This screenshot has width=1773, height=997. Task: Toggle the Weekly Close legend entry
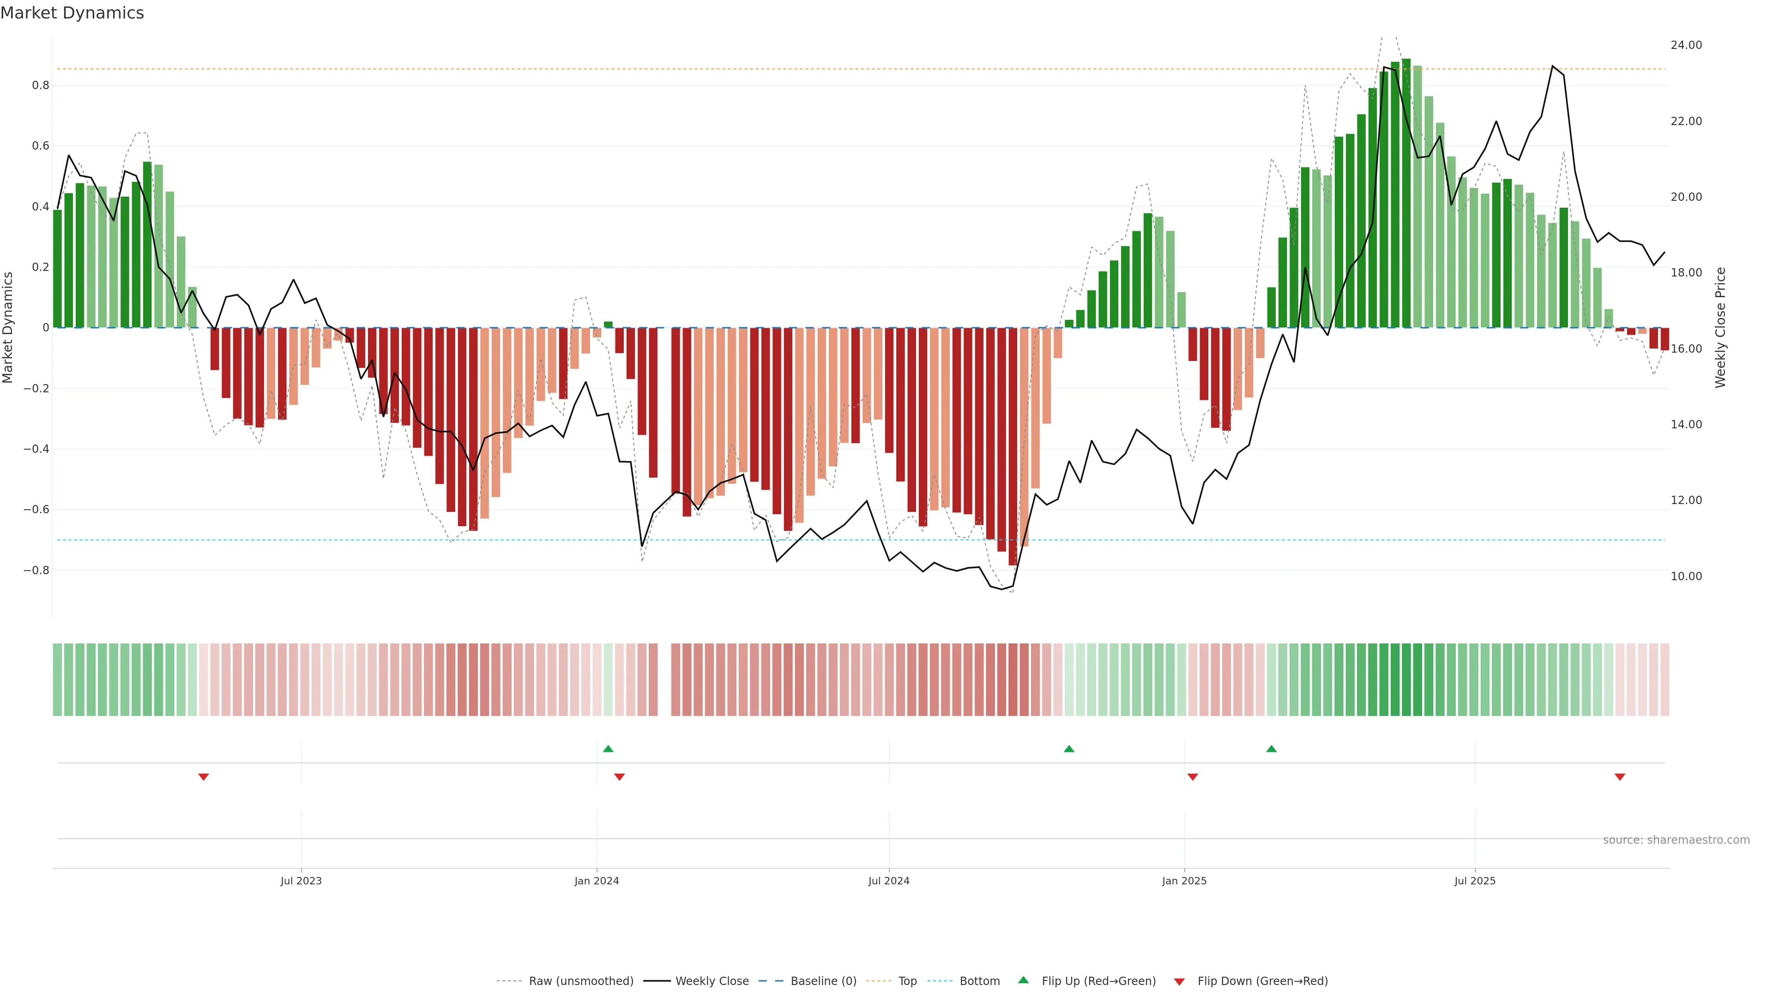pos(712,981)
